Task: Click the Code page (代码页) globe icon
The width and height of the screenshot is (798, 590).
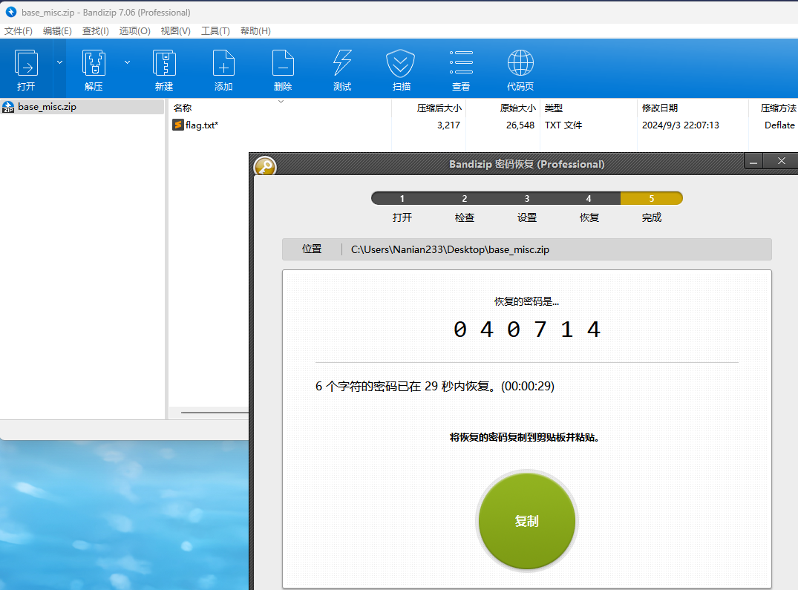Action: [x=520, y=70]
